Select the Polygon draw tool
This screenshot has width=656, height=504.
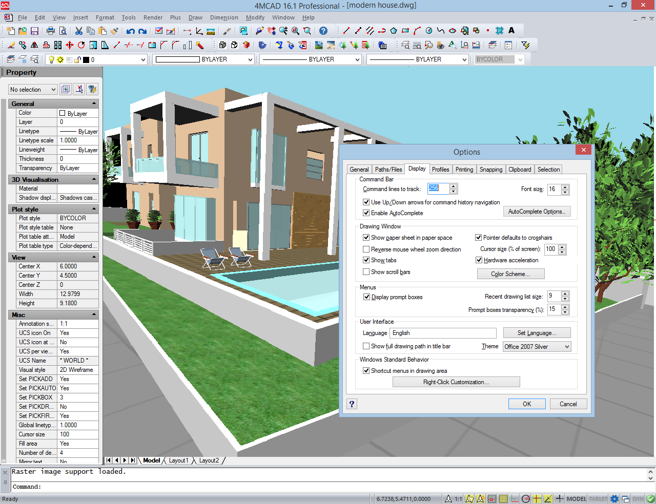[394, 30]
